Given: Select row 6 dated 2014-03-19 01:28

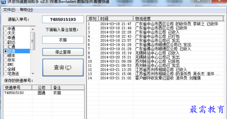Looking at the screenshot, I should [155, 45].
